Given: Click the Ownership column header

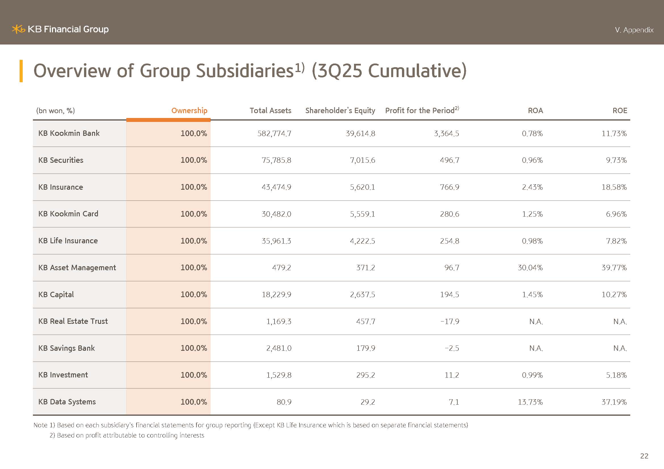Looking at the screenshot, I should [x=189, y=111].
